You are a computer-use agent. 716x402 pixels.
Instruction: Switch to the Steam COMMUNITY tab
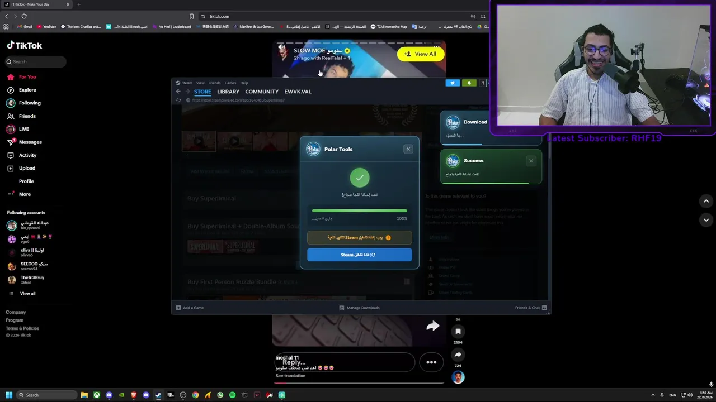click(x=262, y=92)
